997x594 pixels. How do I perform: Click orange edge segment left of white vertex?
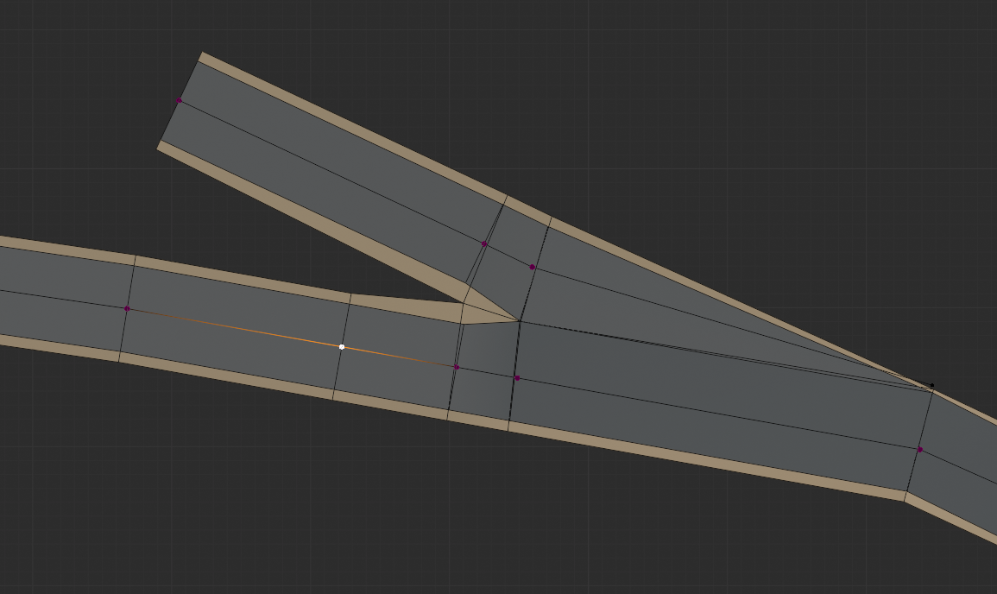pos(233,327)
